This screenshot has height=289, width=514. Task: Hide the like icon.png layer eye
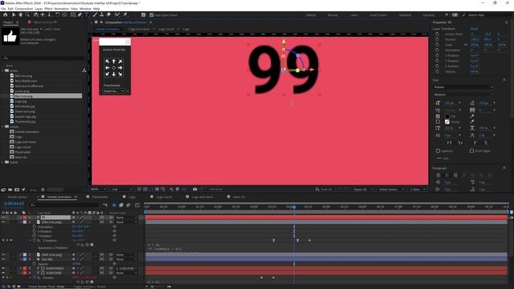(x=3, y=222)
